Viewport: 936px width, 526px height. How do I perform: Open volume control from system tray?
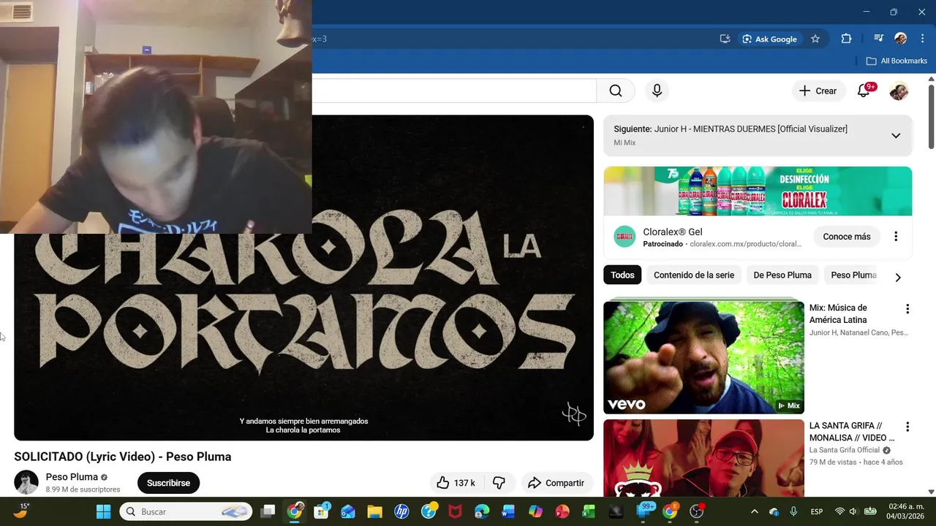(853, 511)
